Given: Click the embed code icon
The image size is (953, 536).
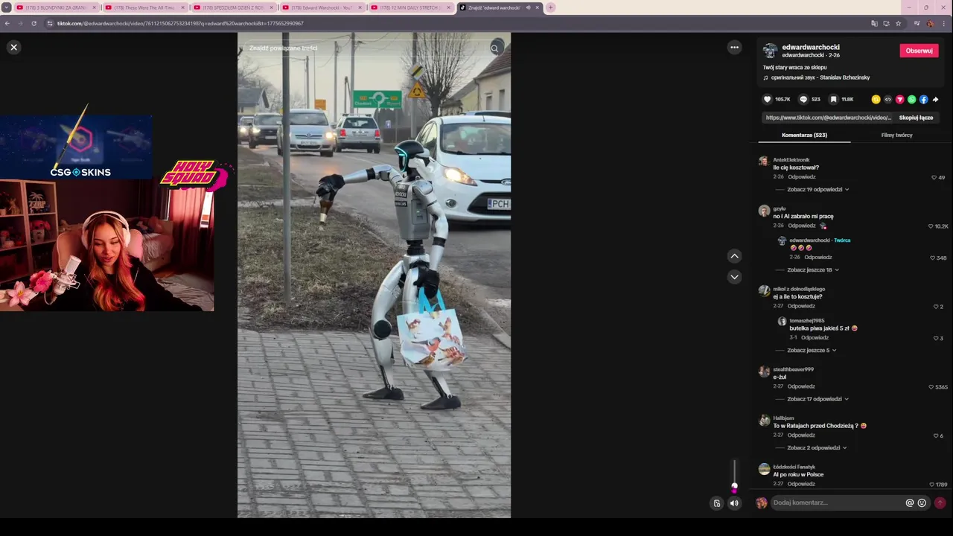Looking at the screenshot, I should tap(887, 99).
